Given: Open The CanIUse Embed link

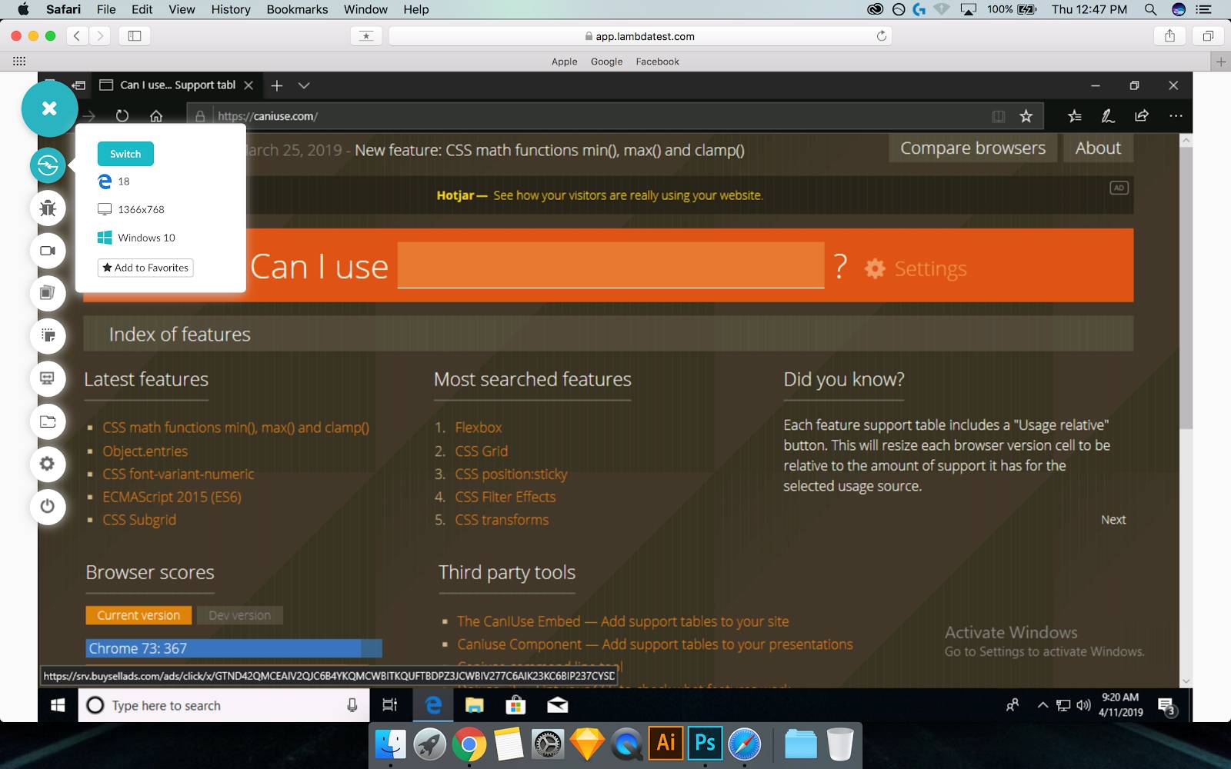Looking at the screenshot, I should (x=623, y=621).
